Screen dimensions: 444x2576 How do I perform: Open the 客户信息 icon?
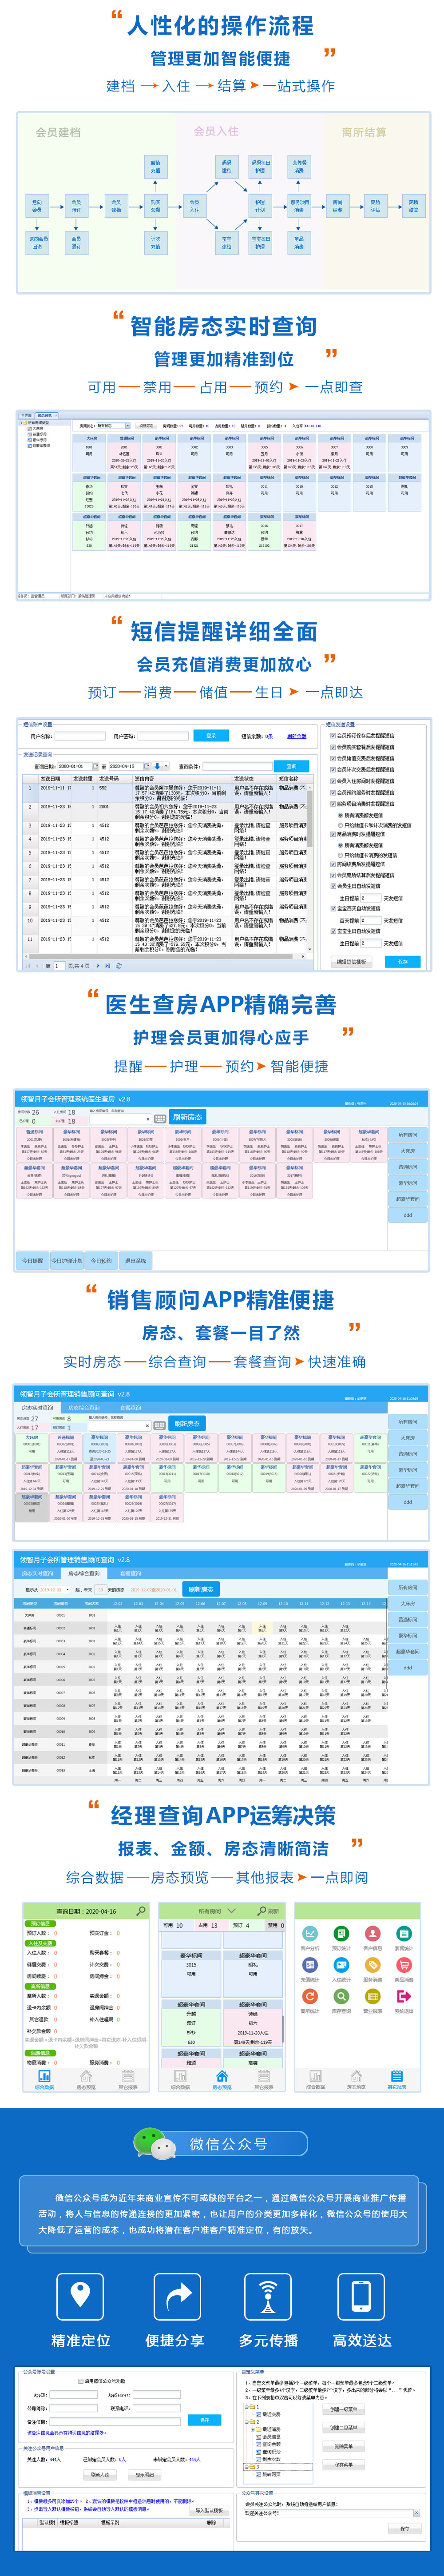pyautogui.click(x=373, y=1935)
